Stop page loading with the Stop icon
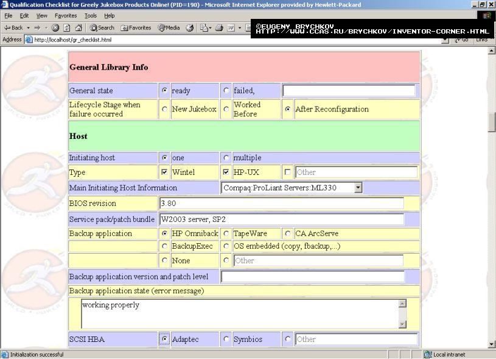Screen dimensions: 496x359 pyautogui.click(x=55, y=28)
